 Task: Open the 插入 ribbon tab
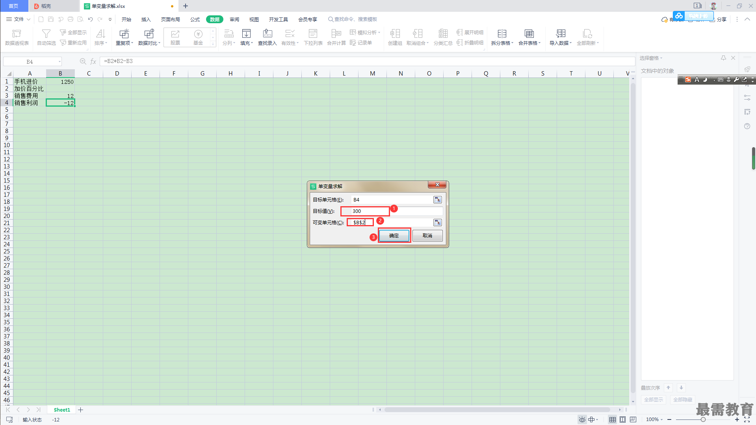pyautogui.click(x=146, y=19)
